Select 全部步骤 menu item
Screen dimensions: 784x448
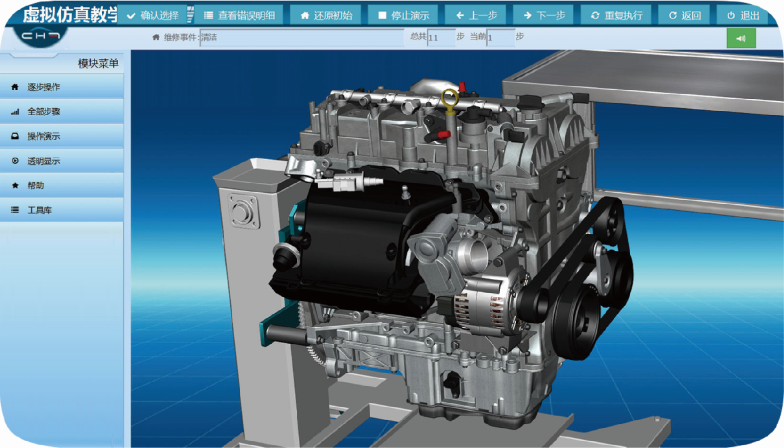tap(62, 112)
